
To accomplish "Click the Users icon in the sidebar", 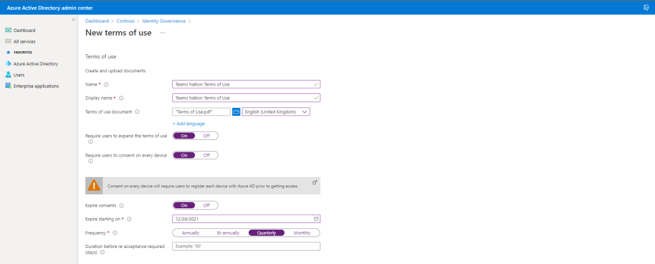I will tap(8, 75).
